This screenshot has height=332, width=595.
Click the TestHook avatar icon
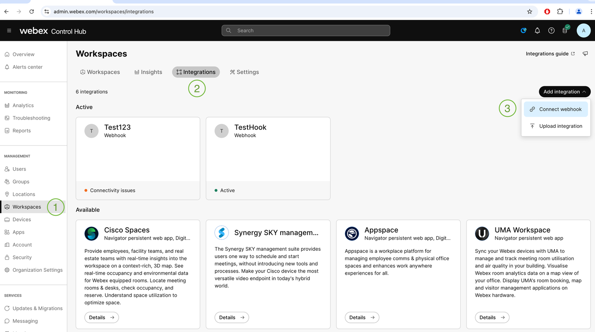[221, 131]
